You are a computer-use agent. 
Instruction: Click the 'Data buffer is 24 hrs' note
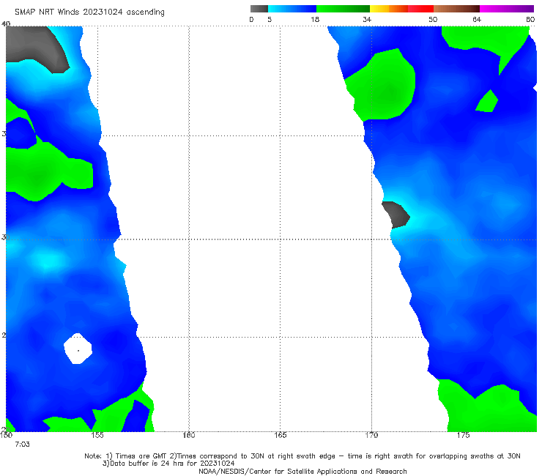click(168, 464)
